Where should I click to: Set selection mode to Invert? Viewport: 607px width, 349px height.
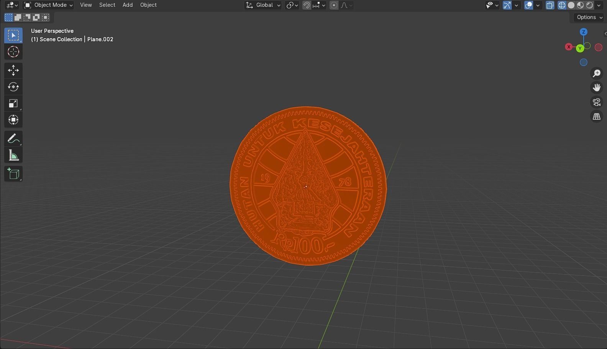point(36,17)
